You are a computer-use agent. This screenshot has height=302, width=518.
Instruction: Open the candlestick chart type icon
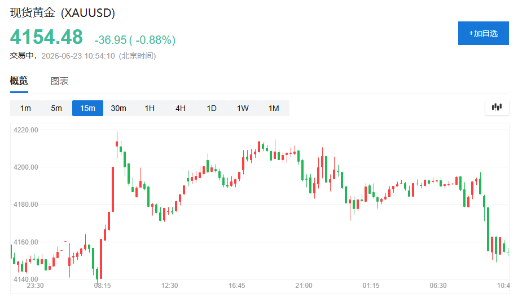pyautogui.click(x=497, y=107)
